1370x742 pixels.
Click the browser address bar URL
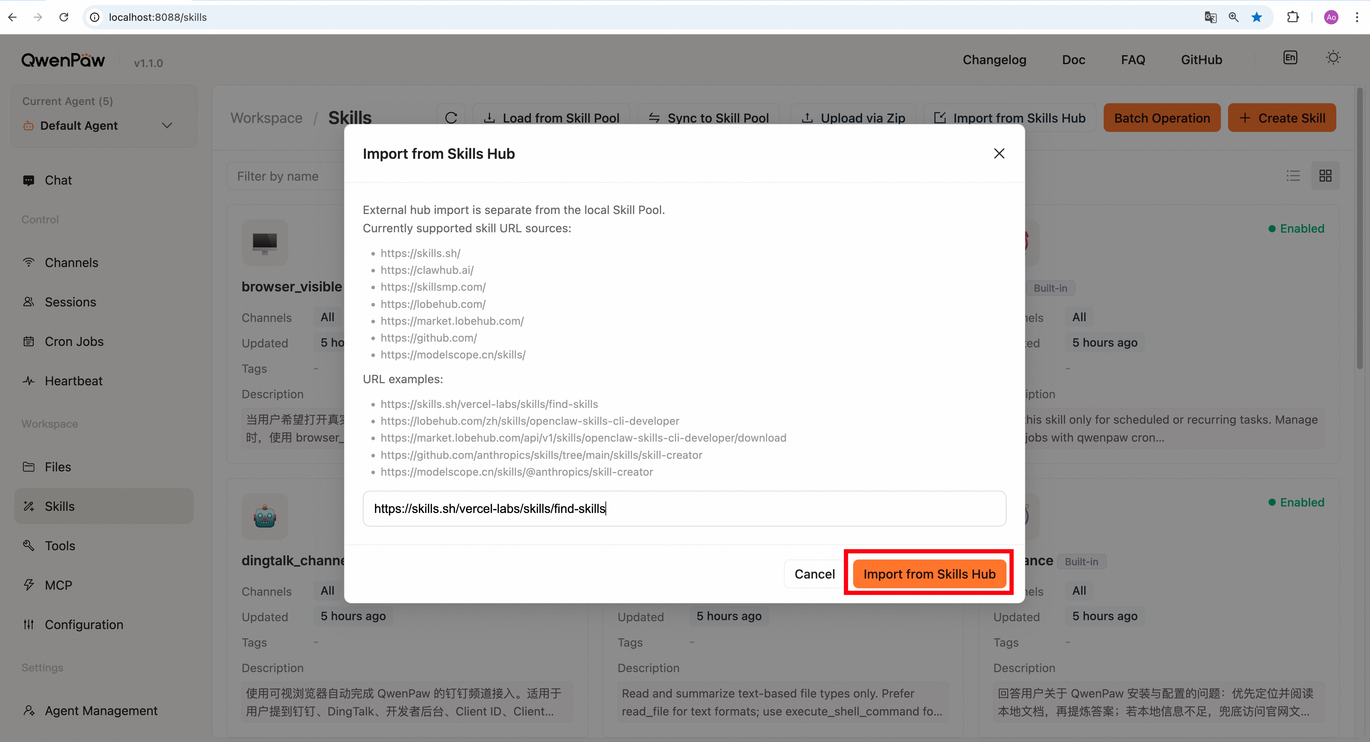pyautogui.click(x=157, y=17)
